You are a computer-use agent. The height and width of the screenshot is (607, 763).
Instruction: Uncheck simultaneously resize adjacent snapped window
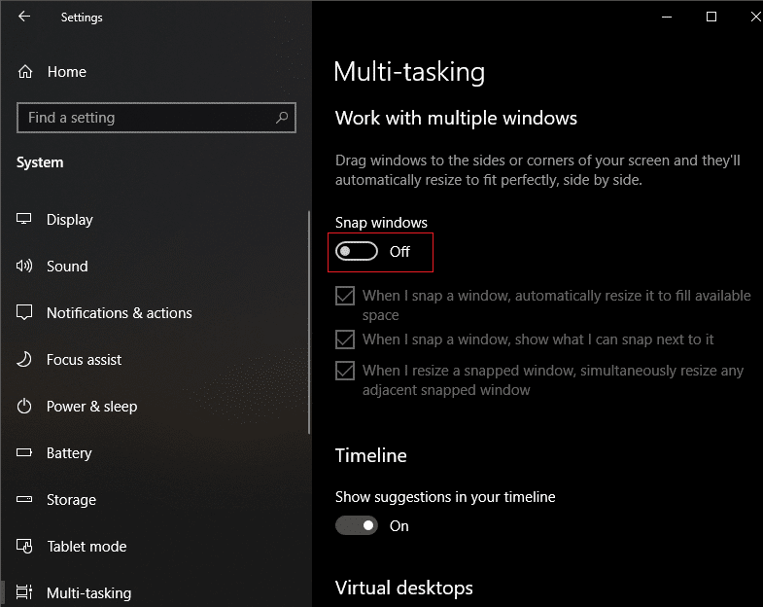(345, 371)
